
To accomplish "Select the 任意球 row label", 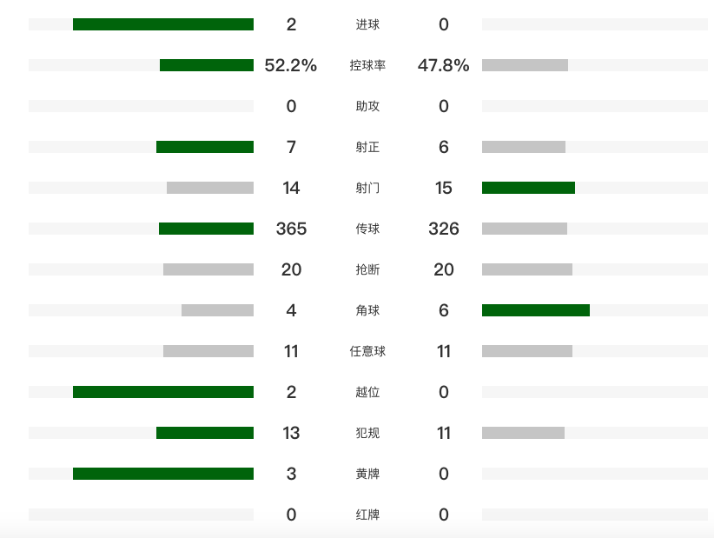I will click(x=367, y=351).
